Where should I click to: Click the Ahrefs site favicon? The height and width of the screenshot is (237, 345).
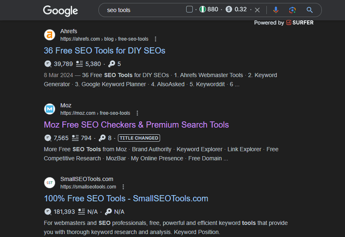(x=50, y=35)
